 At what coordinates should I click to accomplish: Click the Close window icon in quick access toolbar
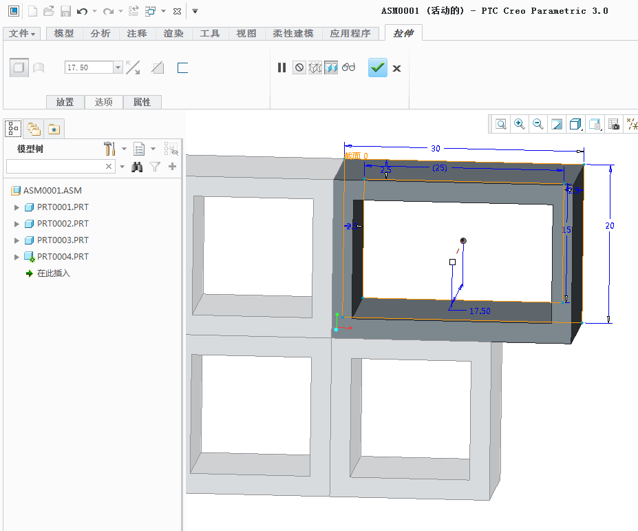(x=177, y=12)
